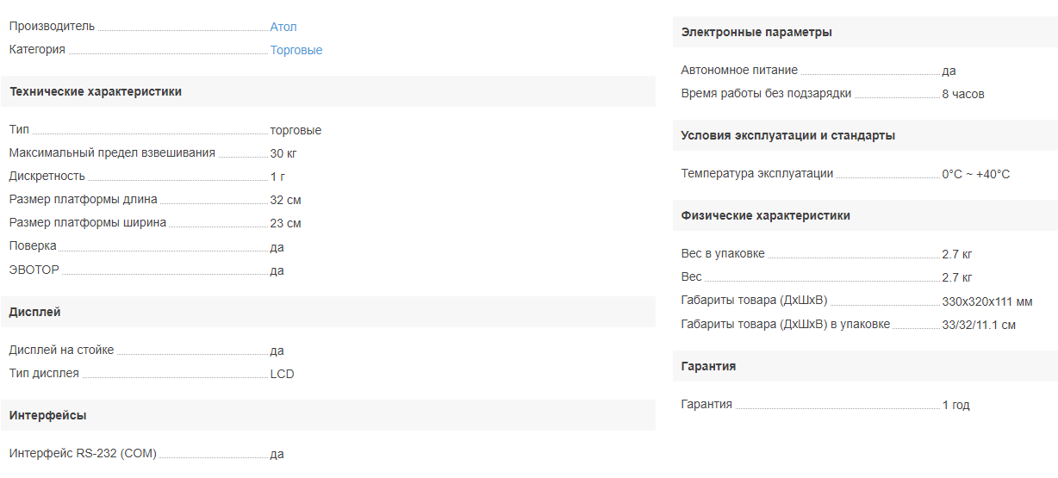The width and height of the screenshot is (1058, 478).
Task: Click the Дисплей section header
Action: pyautogui.click(x=35, y=312)
